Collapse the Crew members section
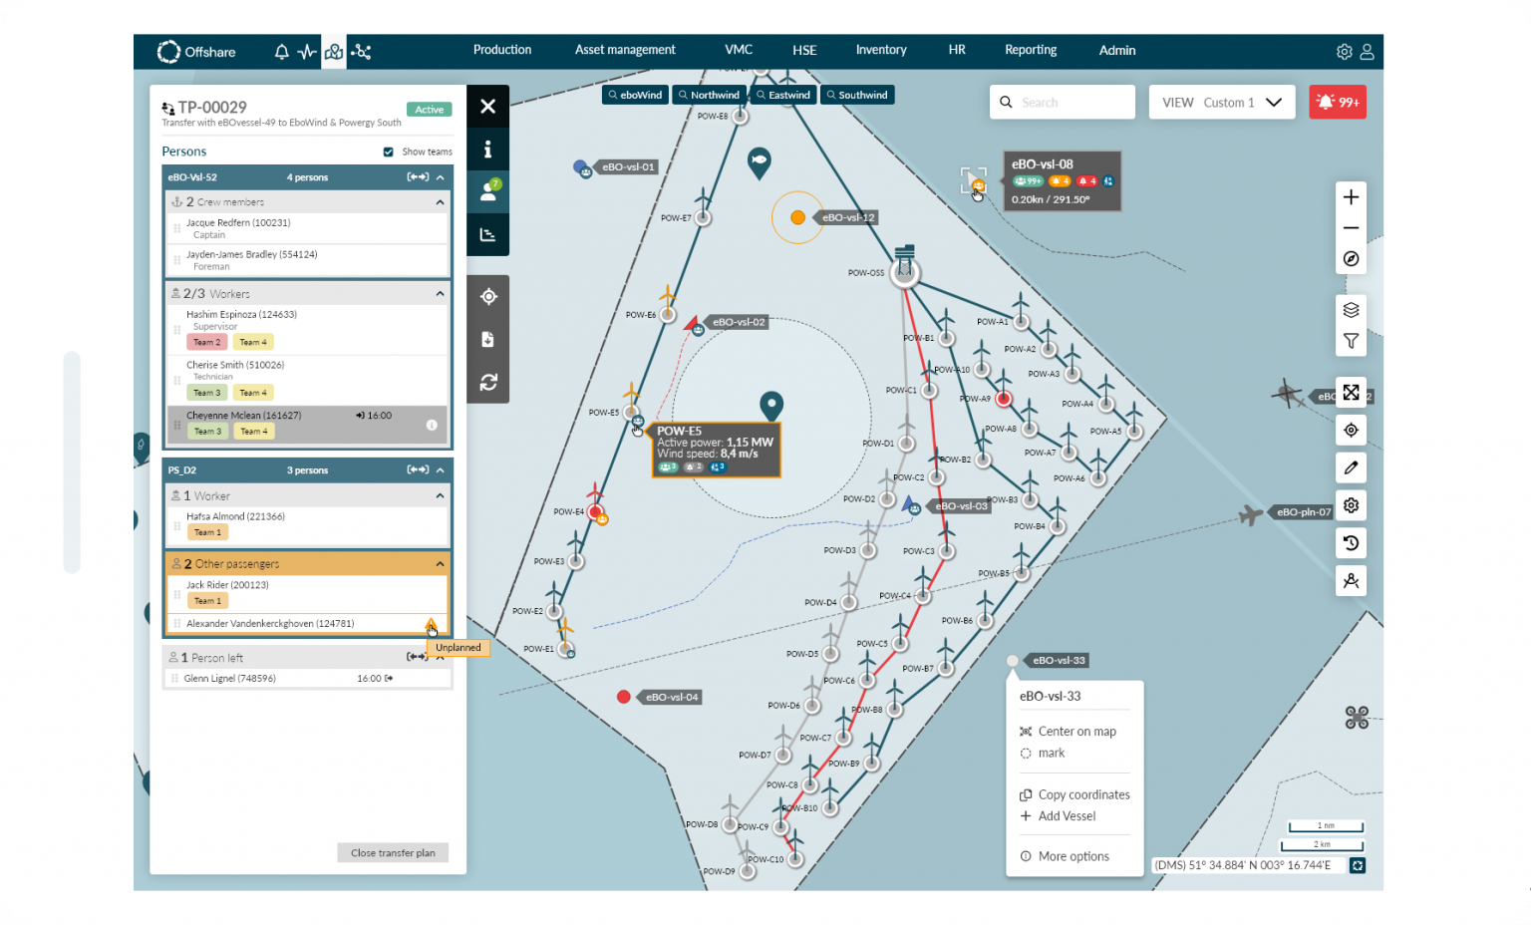Image resolution: width=1531 pixels, height=925 pixels. pyautogui.click(x=440, y=201)
